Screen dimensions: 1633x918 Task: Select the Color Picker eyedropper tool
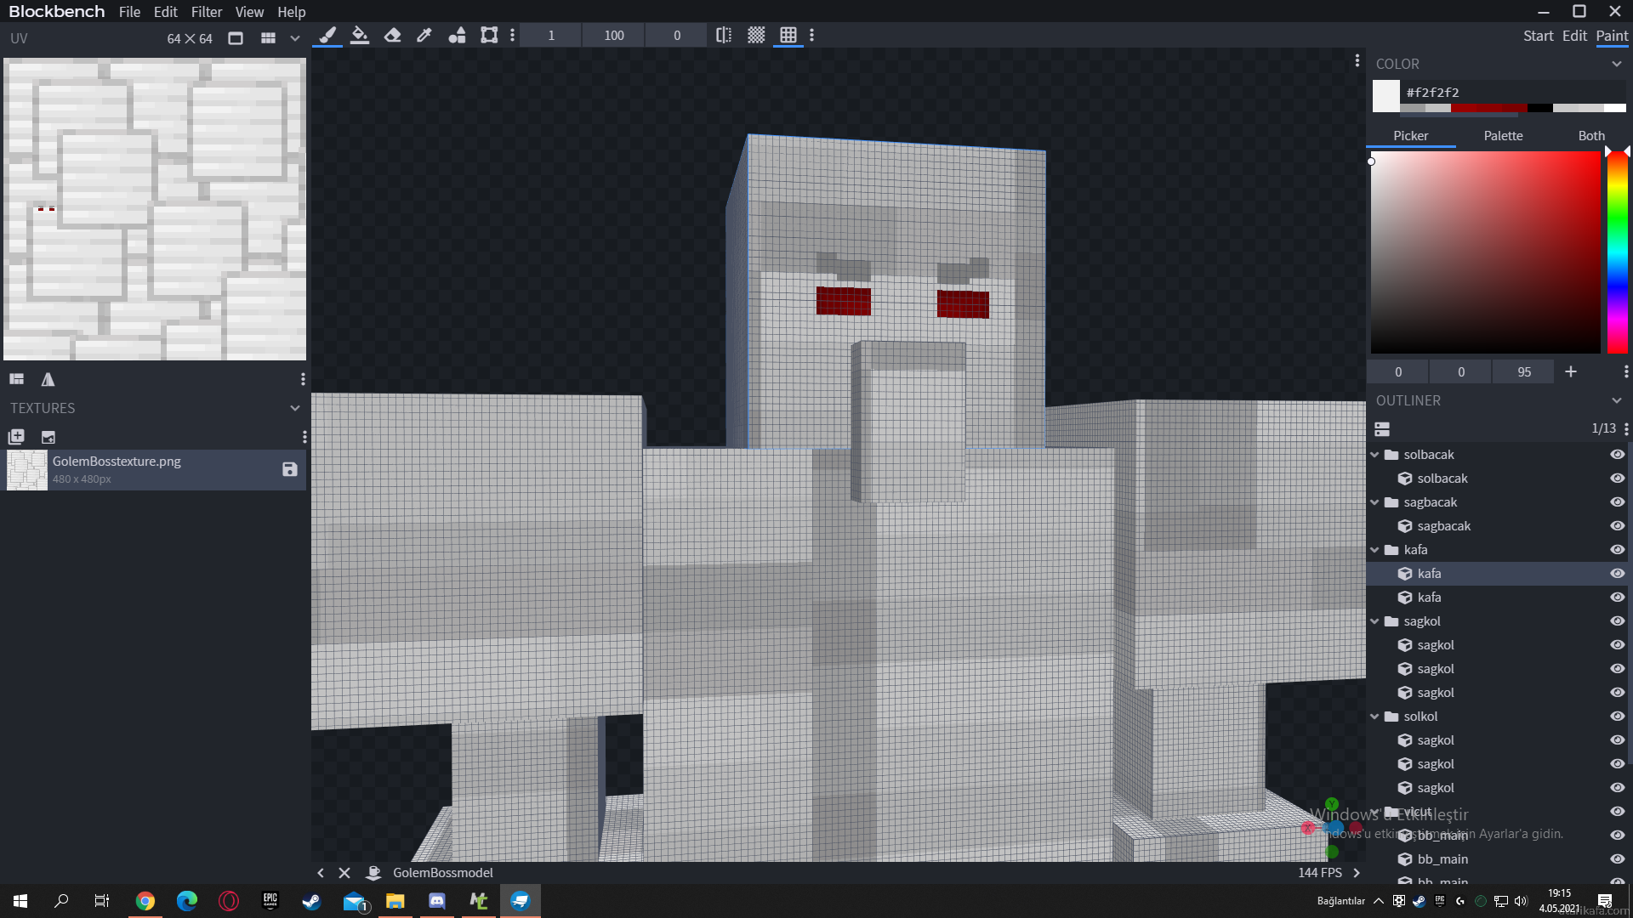[424, 35]
